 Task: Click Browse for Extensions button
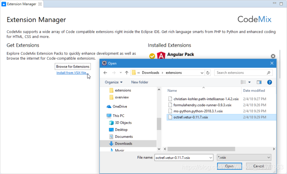pyautogui.click(x=72, y=66)
